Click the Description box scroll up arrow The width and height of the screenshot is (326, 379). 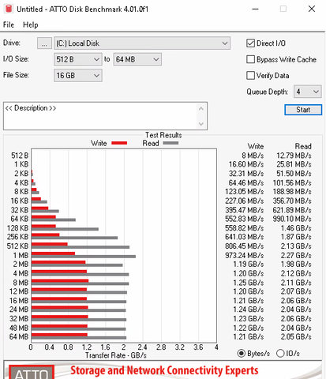point(201,108)
